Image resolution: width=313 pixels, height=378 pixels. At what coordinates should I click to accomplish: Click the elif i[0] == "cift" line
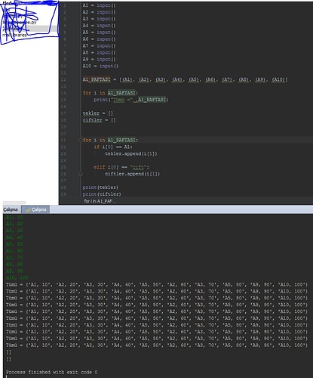121,167
